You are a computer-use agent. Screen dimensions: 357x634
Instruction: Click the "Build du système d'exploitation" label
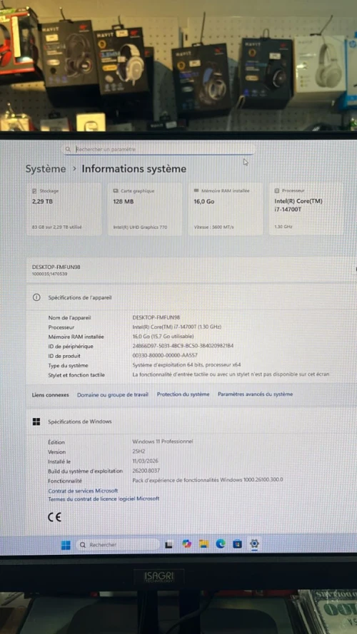pyautogui.click(x=86, y=471)
